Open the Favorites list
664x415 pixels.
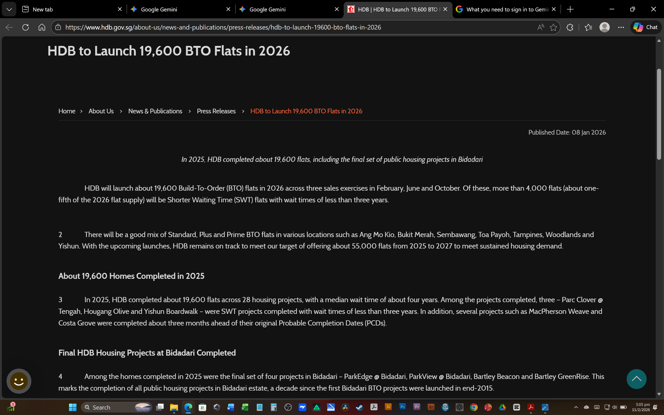pyautogui.click(x=588, y=27)
